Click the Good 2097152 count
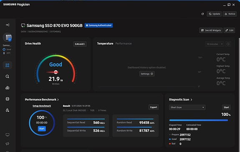This screenshot has width=240, height=152. [x=185, y=140]
